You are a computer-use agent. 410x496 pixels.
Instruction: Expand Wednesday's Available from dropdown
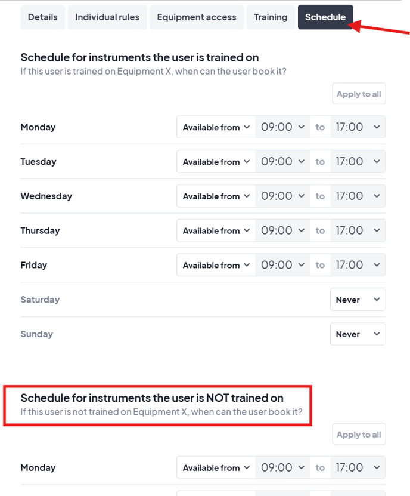(216, 196)
